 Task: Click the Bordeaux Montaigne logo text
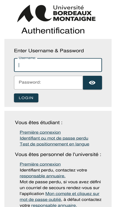click(x=74, y=13)
